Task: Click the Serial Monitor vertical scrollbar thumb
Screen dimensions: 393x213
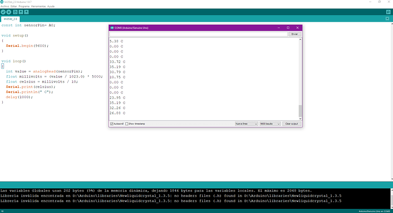Action: point(300,111)
